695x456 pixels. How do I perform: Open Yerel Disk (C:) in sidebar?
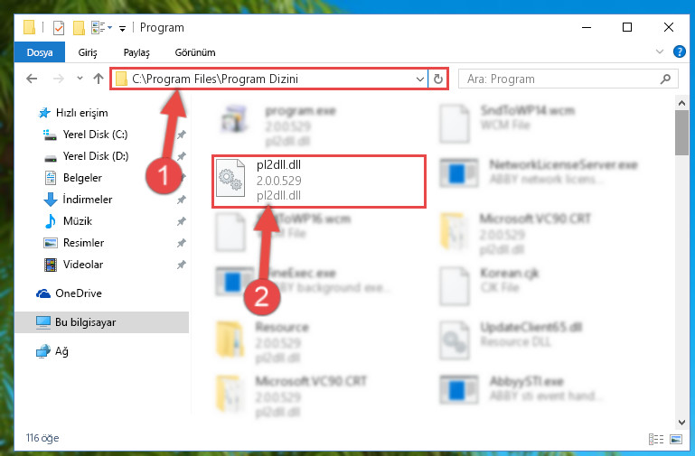(85, 135)
